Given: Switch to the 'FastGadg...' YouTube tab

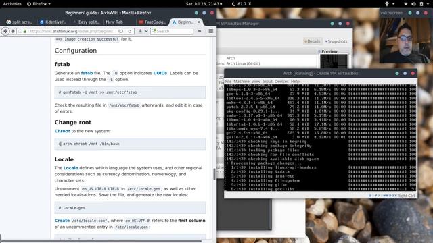Looking at the screenshot, I should click(x=152, y=22).
